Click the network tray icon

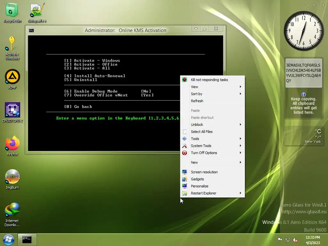288,240
